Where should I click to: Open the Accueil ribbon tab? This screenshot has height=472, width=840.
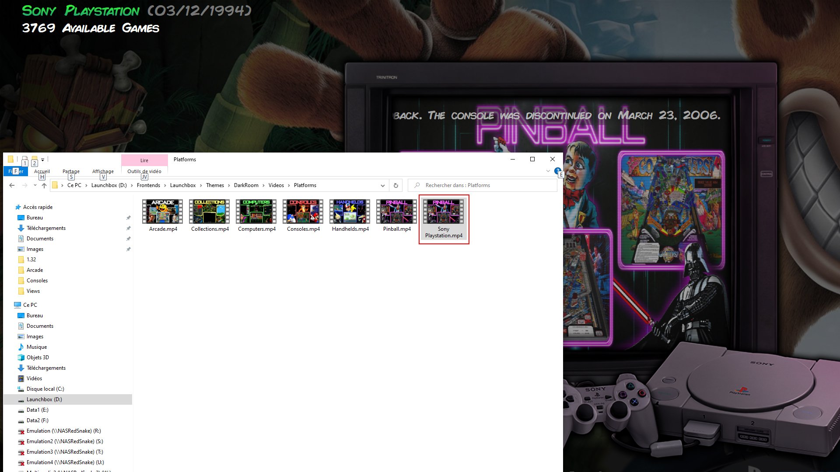pyautogui.click(x=42, y=171)
